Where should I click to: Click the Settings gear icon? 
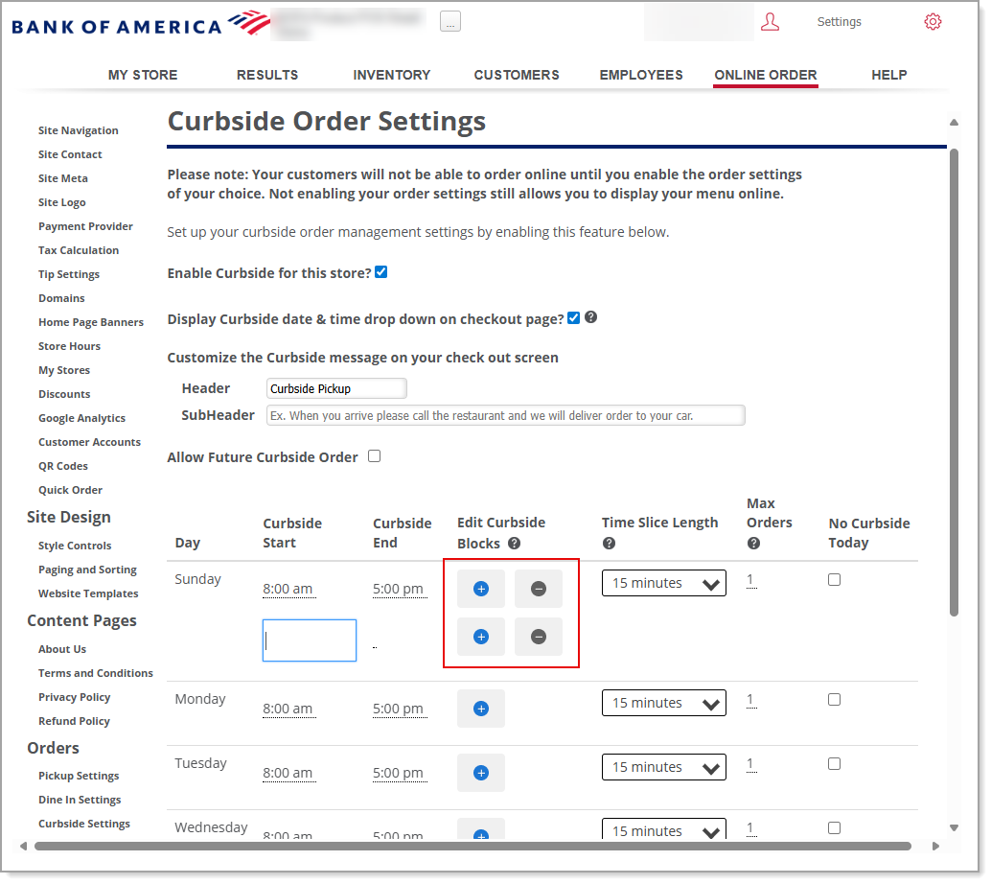click(933, 22)
